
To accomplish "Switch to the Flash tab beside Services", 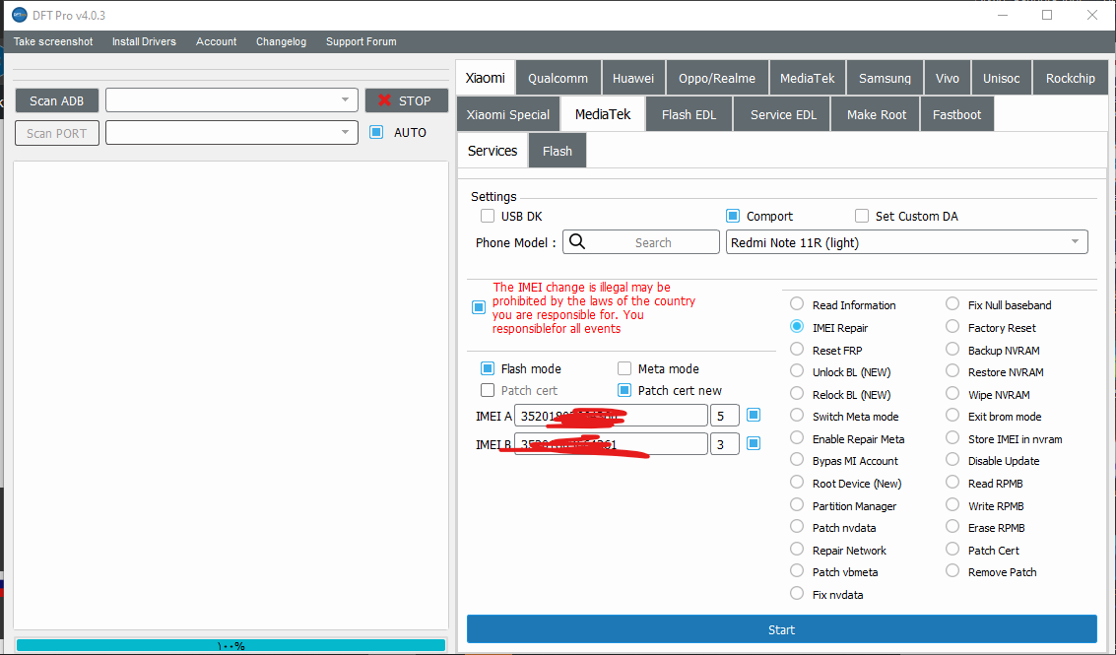I will coord(558,151).
